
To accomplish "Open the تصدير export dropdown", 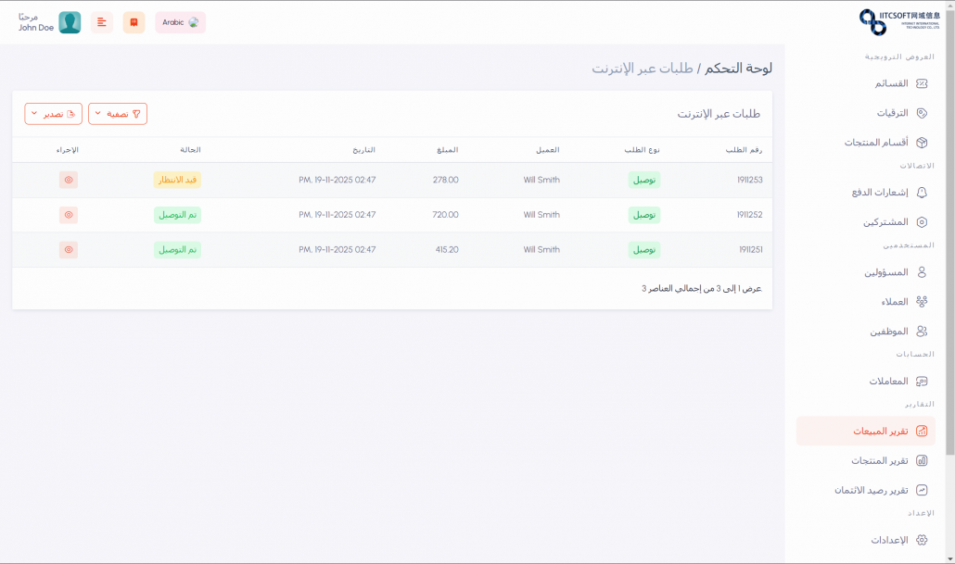I will click(54, 114).
